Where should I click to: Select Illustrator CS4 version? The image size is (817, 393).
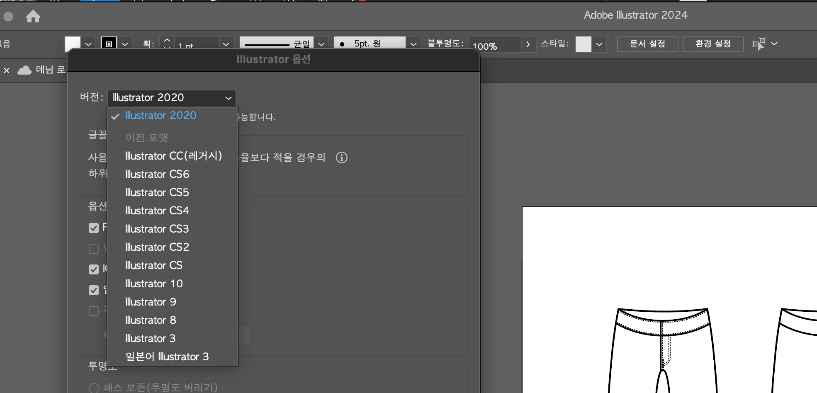coord(173,211)
